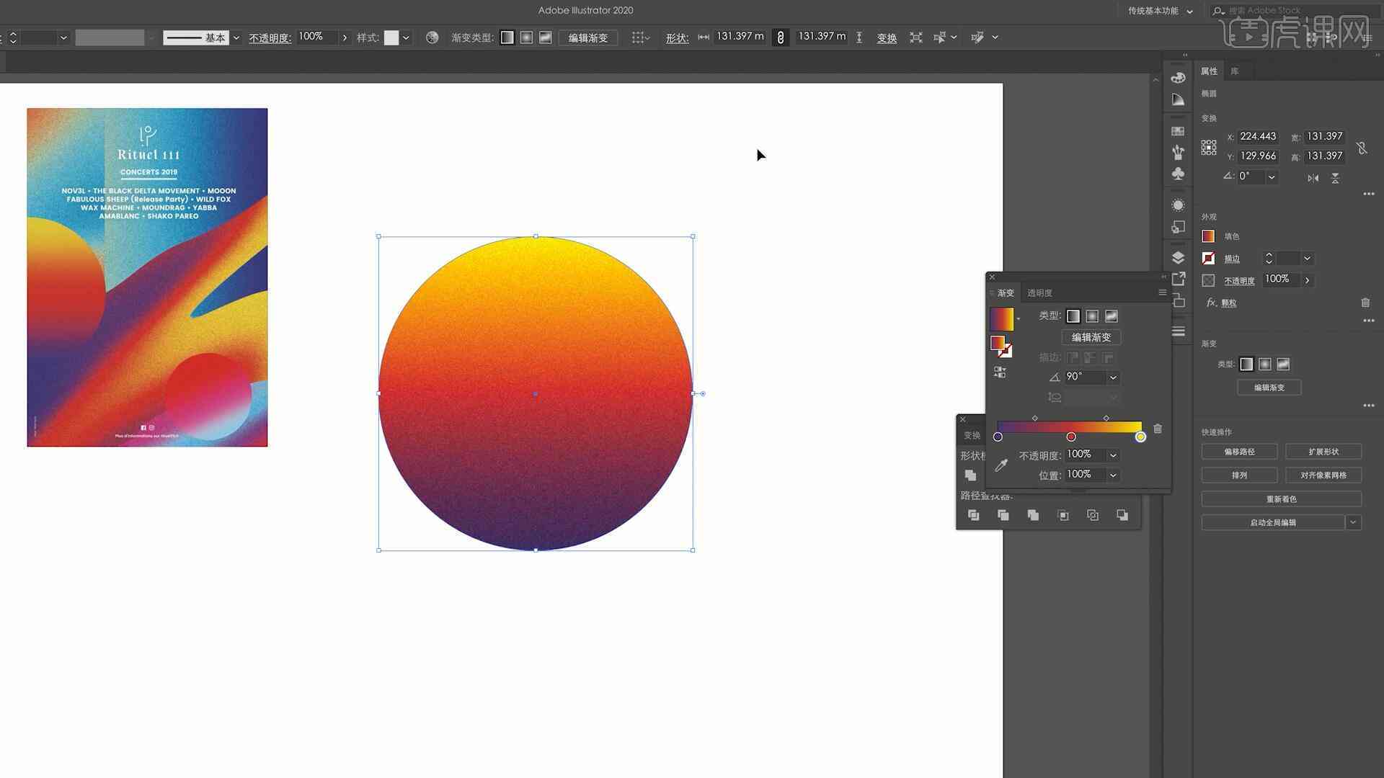Switch to the 变换 panel tab

972,436
